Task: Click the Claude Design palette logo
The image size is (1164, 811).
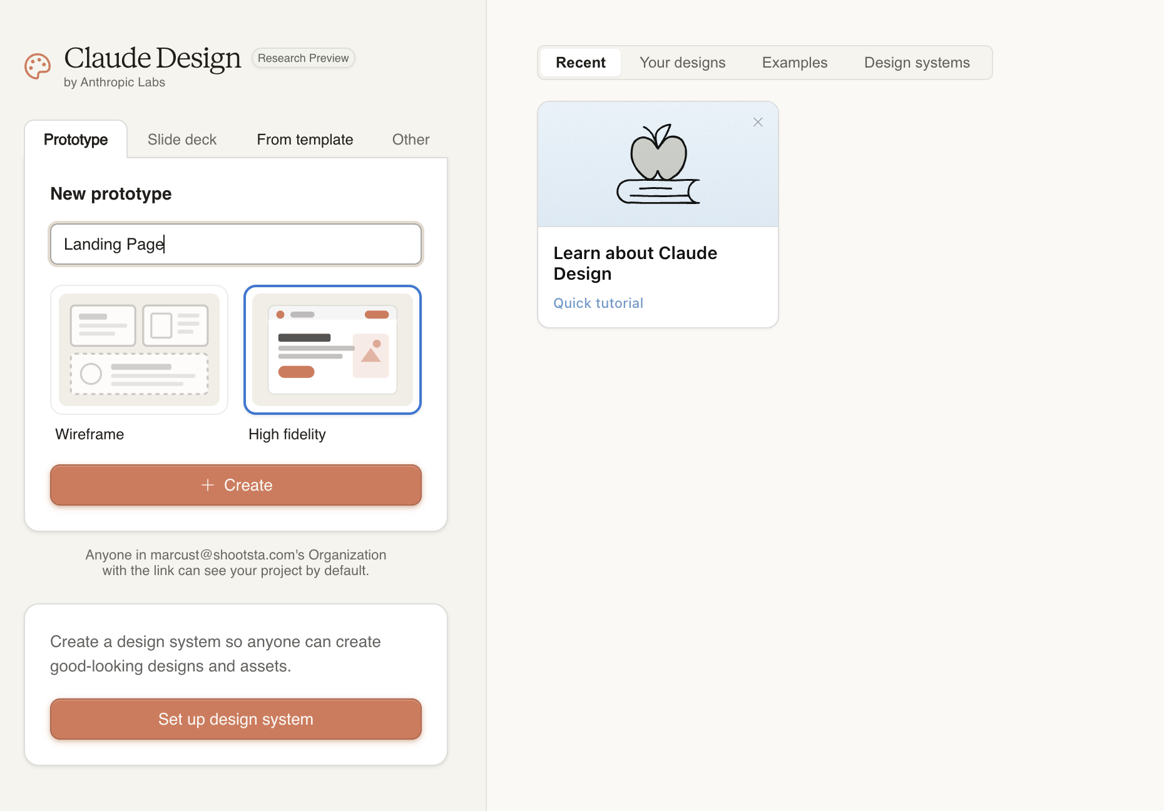Action: coord(37,66)
